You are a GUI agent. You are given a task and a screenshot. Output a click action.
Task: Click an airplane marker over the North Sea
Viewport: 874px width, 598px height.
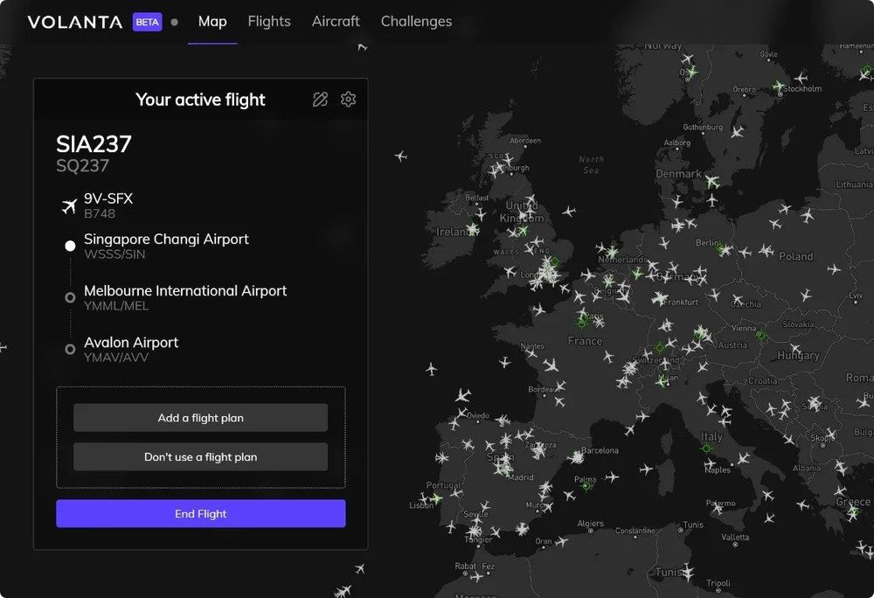569,212
